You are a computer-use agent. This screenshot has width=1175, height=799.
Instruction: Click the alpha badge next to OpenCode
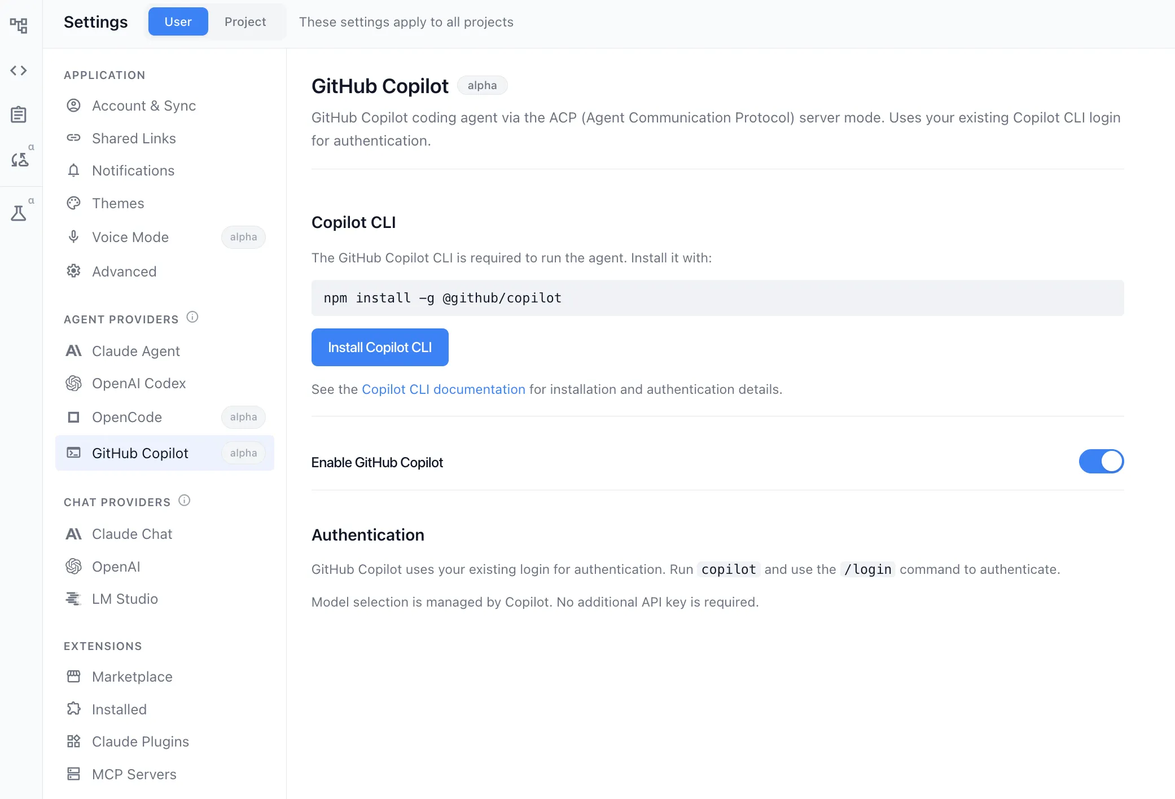coord(243,417)
